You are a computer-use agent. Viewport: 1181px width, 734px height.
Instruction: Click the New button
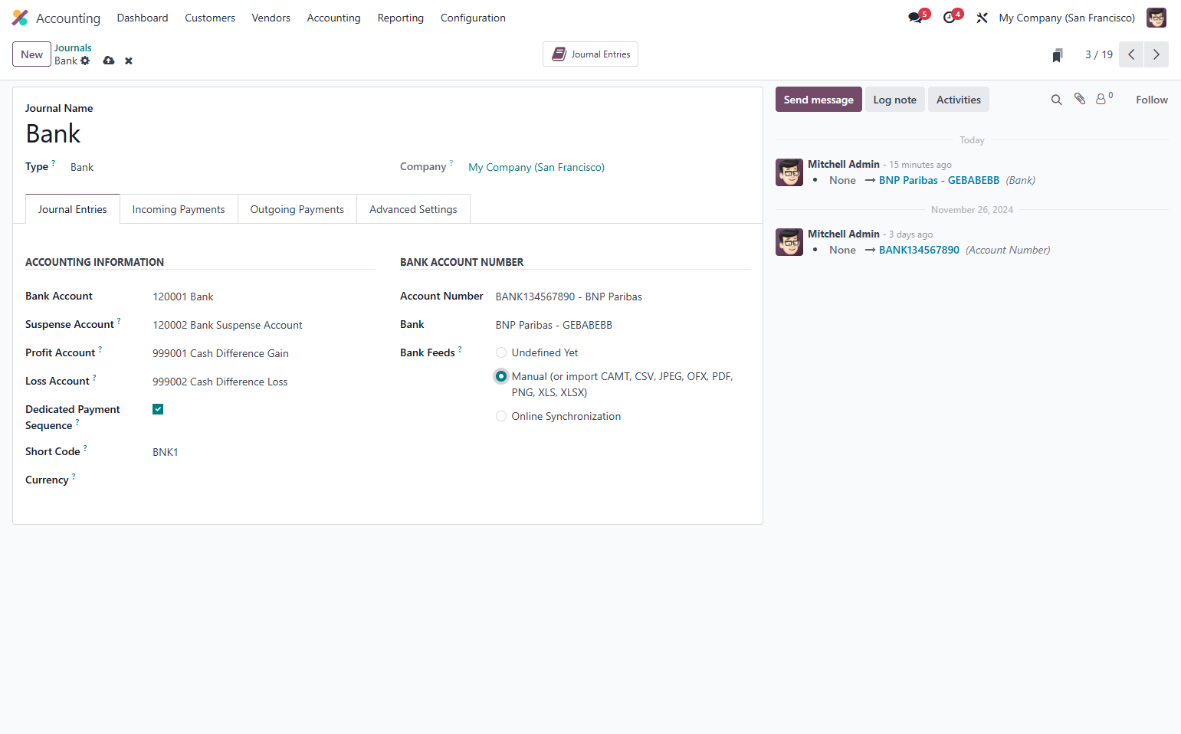(31, 54)
